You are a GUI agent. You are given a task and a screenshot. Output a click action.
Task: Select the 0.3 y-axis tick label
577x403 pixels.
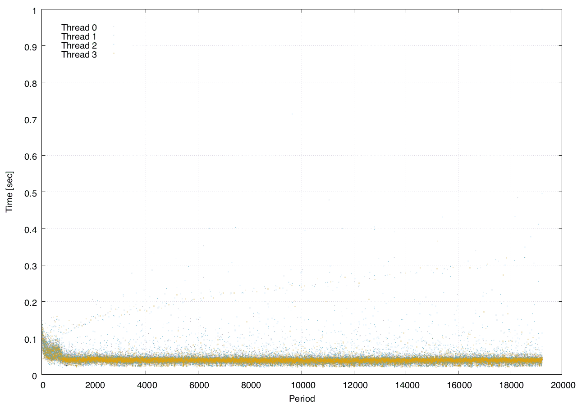click(x=31, y=265)
